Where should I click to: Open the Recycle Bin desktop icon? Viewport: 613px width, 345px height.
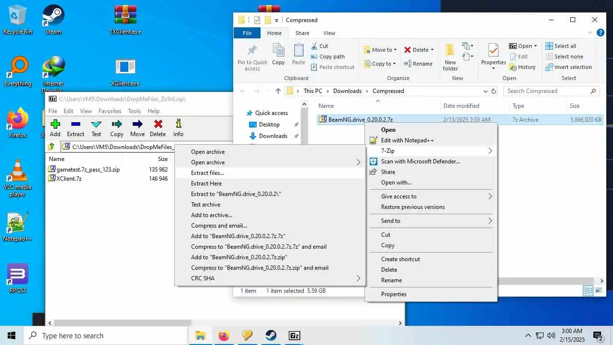click(x=18, y=20)
